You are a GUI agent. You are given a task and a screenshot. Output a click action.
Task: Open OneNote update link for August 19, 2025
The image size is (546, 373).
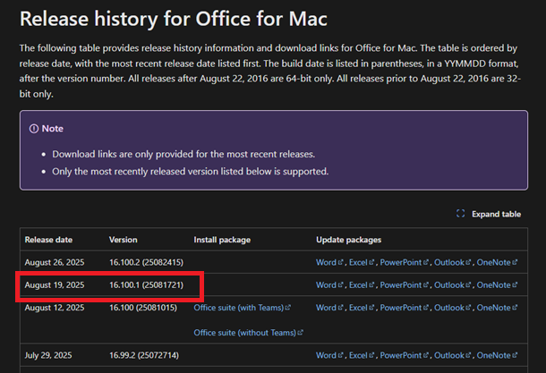[x=497, y=285]
